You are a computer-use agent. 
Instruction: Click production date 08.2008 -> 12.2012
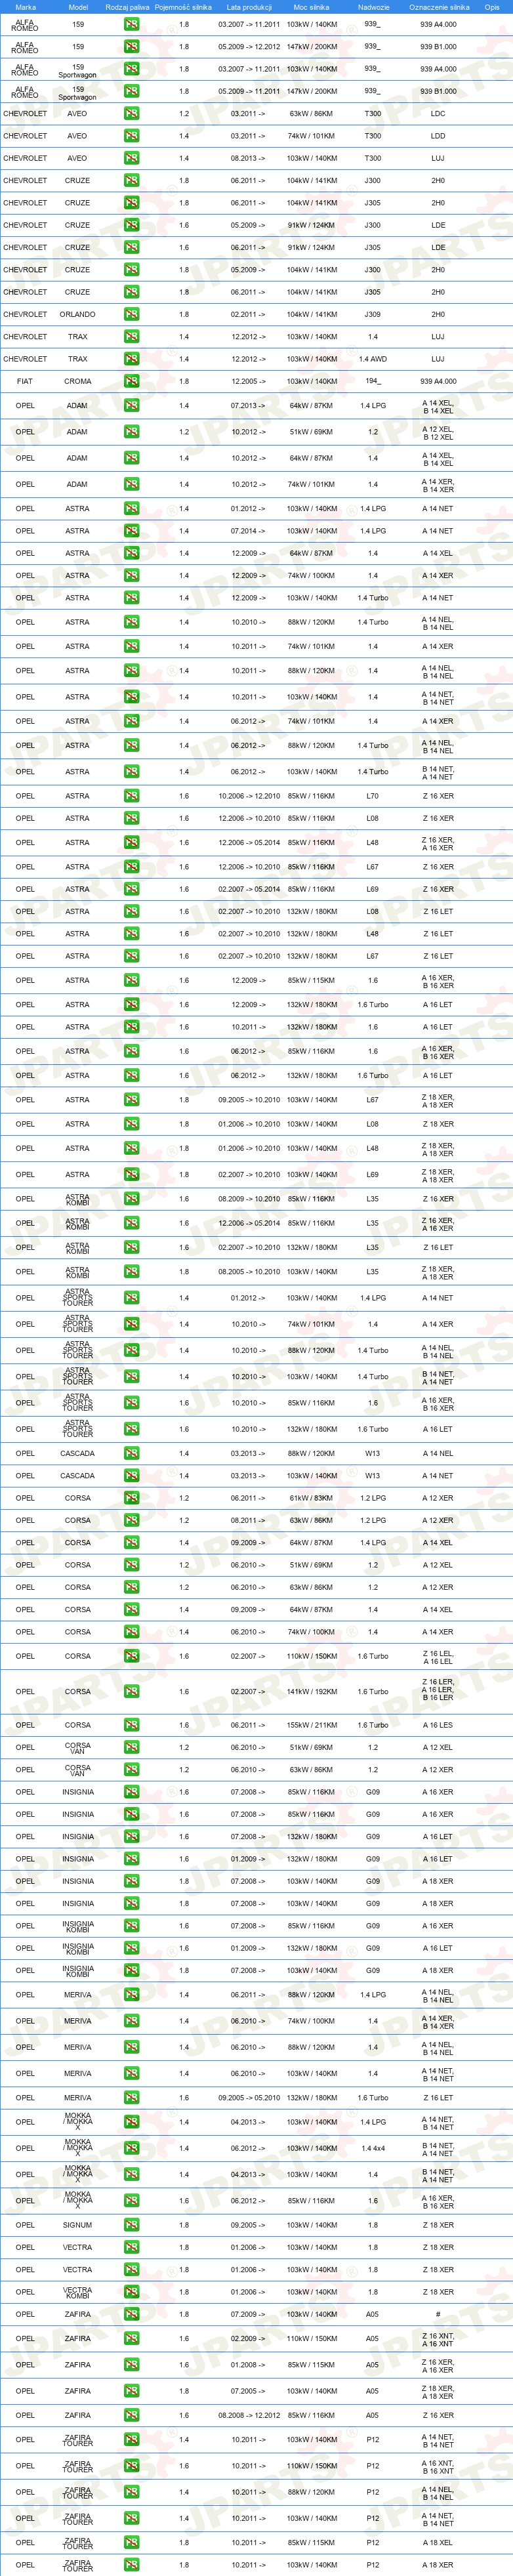point(249,2415)
